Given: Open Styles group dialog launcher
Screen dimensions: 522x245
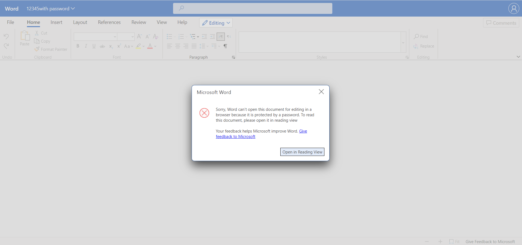Looking at the screenshot, I should point(407,57).
